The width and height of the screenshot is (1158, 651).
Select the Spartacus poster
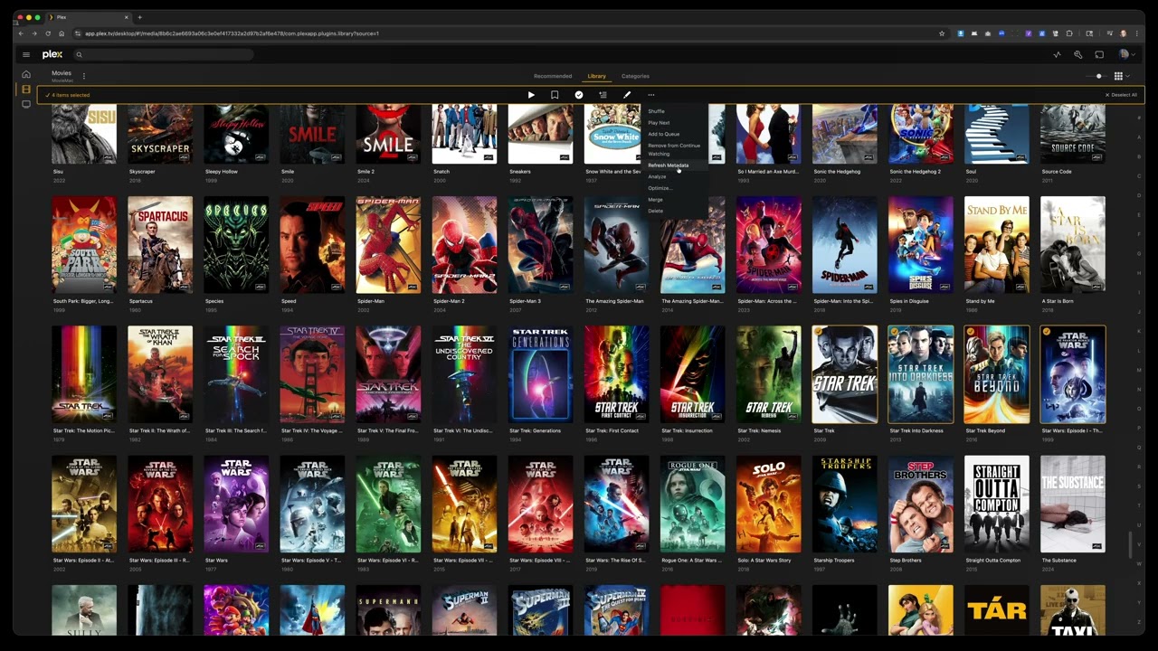(x=160, y=244)
